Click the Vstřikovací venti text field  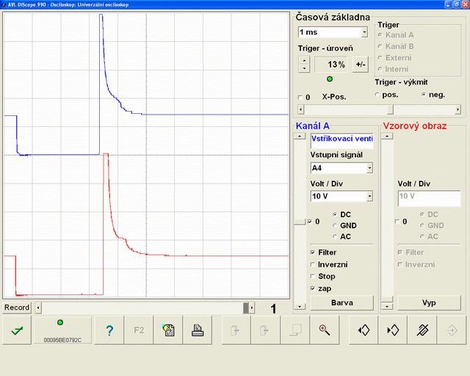341,139
